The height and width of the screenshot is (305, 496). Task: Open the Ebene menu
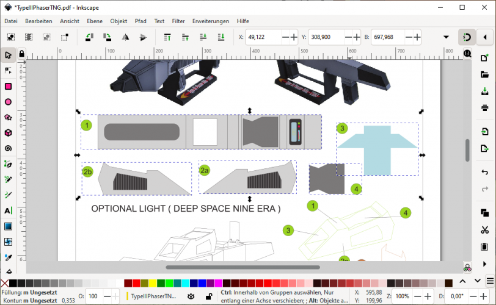[95, 21]
